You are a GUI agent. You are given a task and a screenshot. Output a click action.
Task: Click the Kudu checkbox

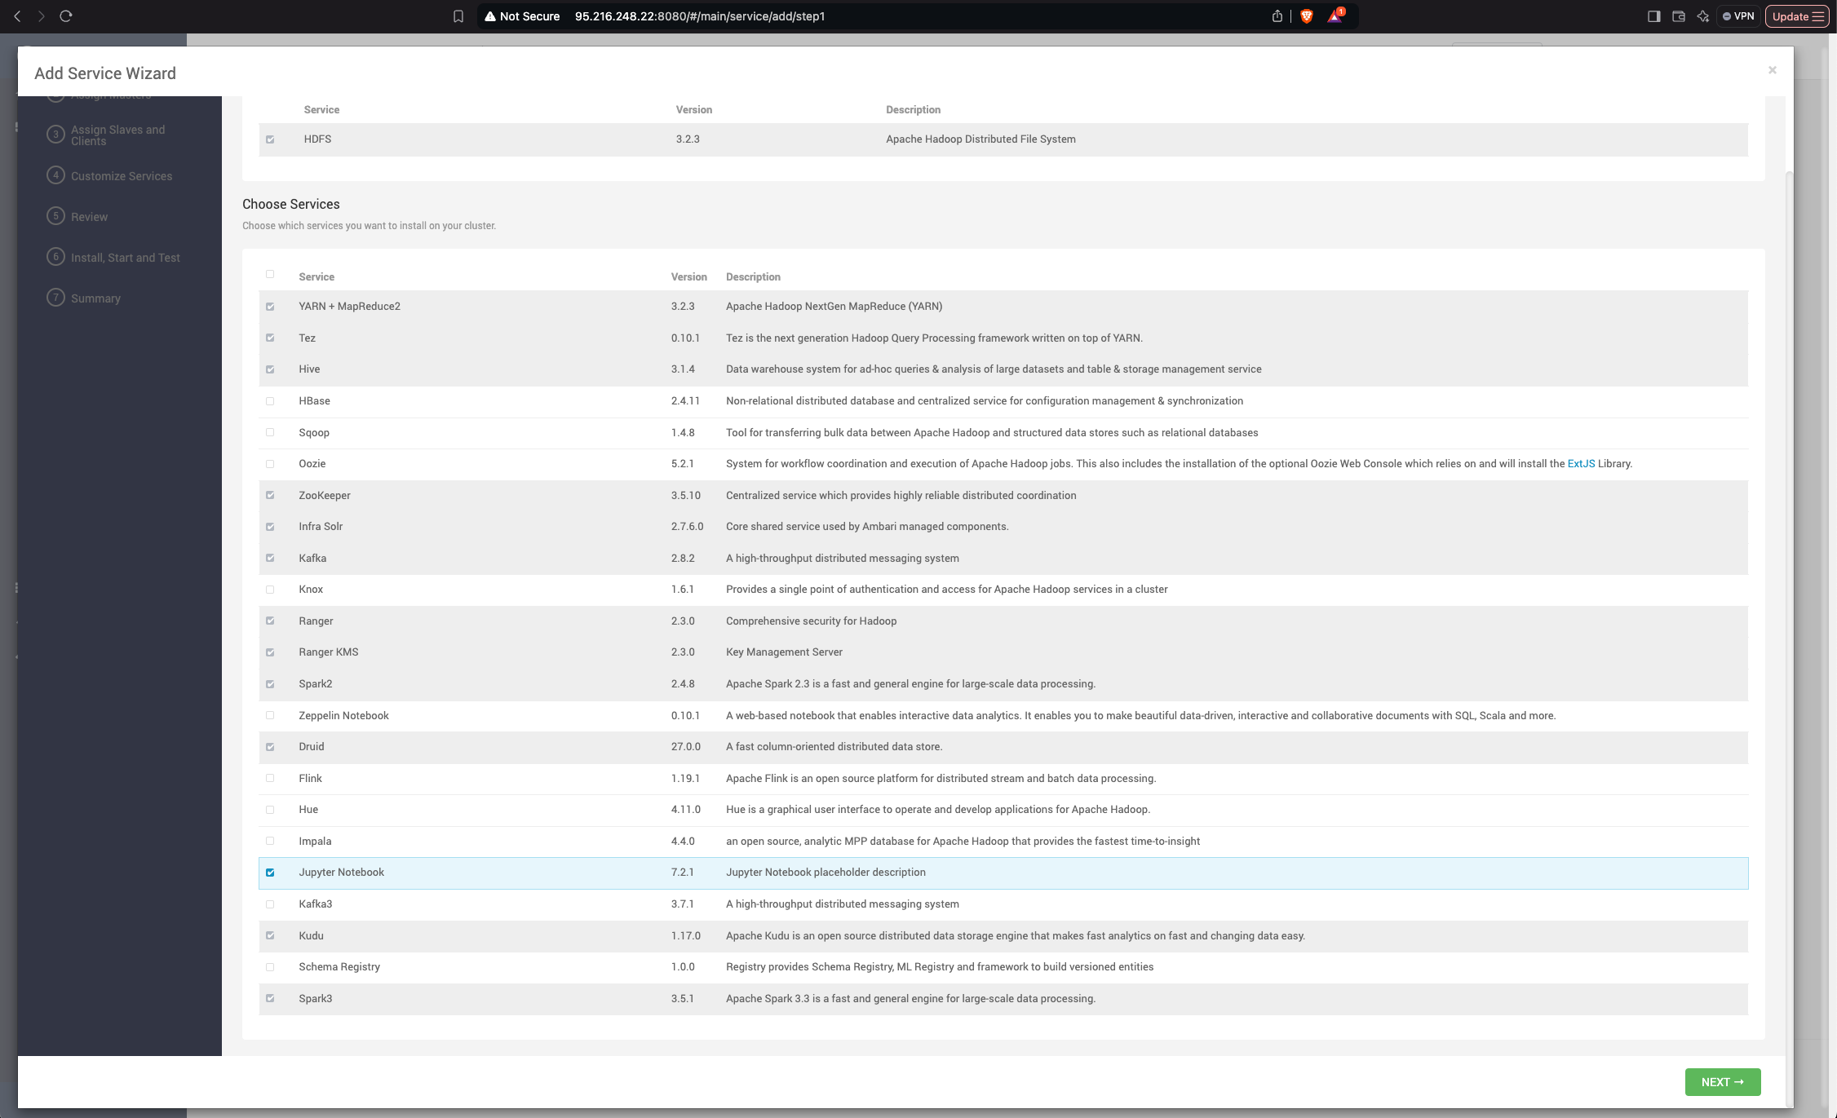(x=270, y=935)
